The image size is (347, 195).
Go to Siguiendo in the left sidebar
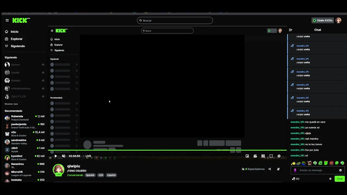point(18,46)
